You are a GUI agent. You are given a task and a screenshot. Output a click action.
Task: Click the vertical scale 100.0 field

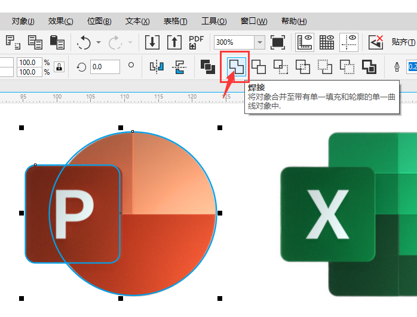[x=29, y=72]
